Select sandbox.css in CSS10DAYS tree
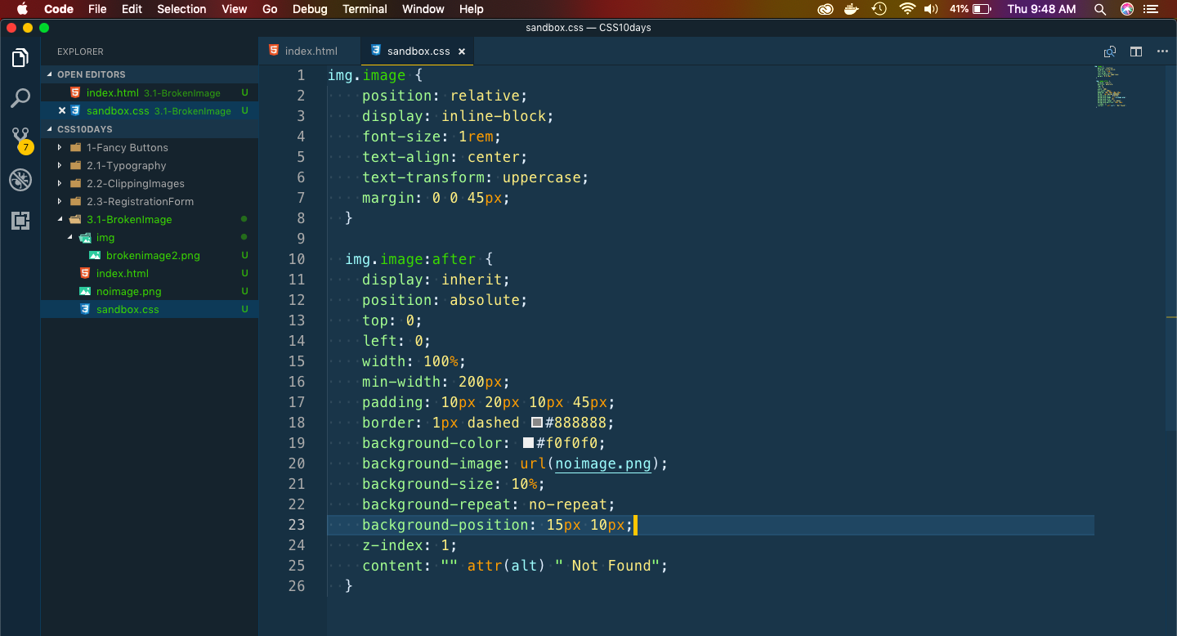The image size is (1177, 636). pos(150,309)
